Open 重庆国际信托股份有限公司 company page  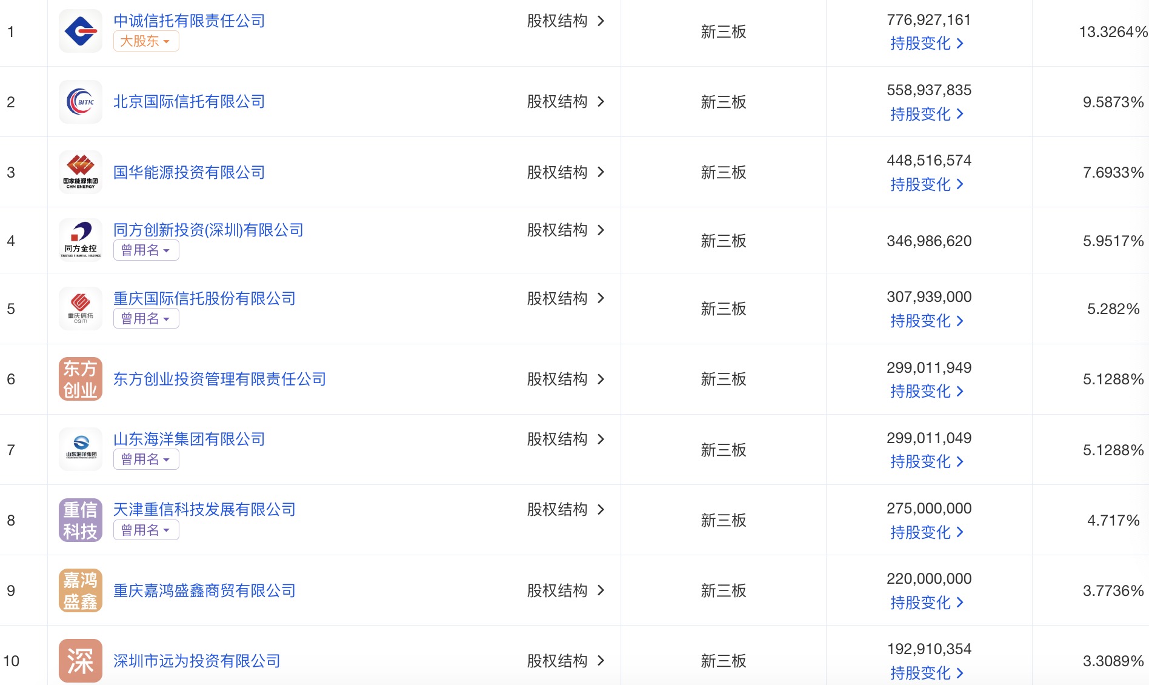[204, 298]
